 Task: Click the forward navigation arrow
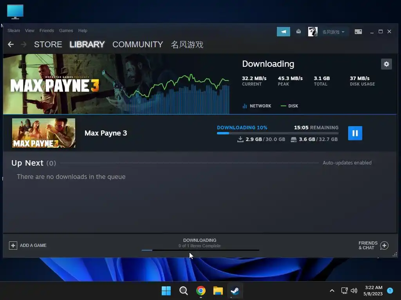[x=23, y=45]
